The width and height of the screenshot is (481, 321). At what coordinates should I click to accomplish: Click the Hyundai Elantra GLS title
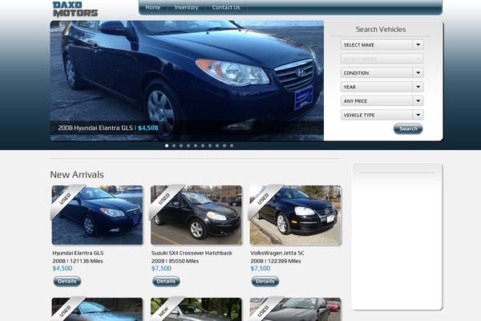[78, 253]
